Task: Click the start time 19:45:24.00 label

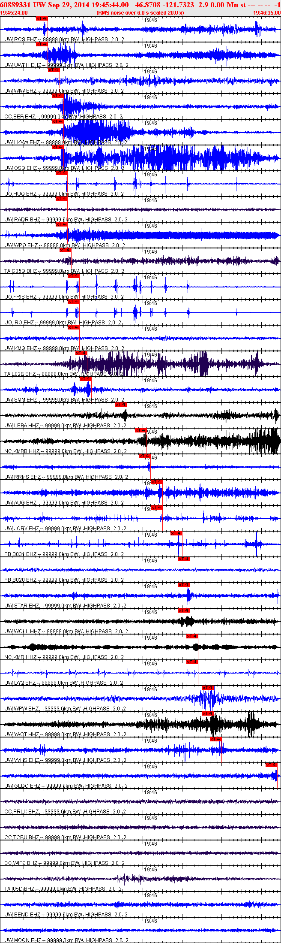Action: tap(14, 13)
